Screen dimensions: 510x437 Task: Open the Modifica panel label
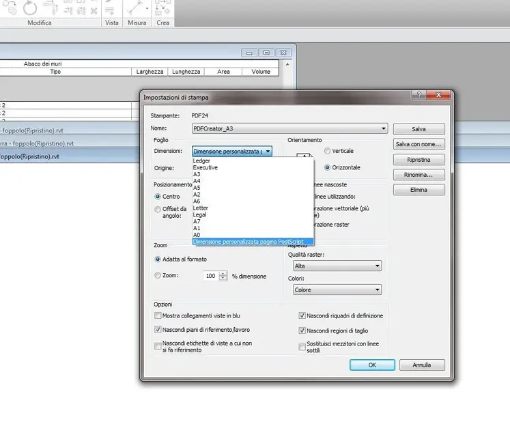pyautogui.click(x=40, y=23)
